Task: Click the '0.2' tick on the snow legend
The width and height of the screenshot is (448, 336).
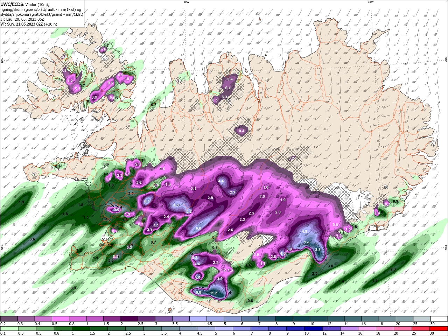Action: 2,324
